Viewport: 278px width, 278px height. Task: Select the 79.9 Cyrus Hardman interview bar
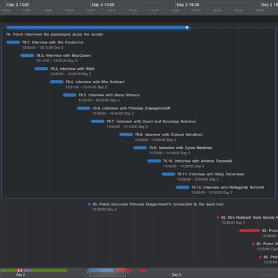click(140, 148)
